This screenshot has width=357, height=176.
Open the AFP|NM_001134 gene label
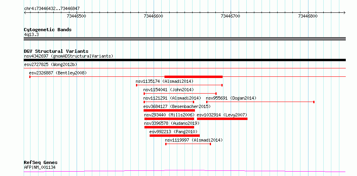coord(40,168)
